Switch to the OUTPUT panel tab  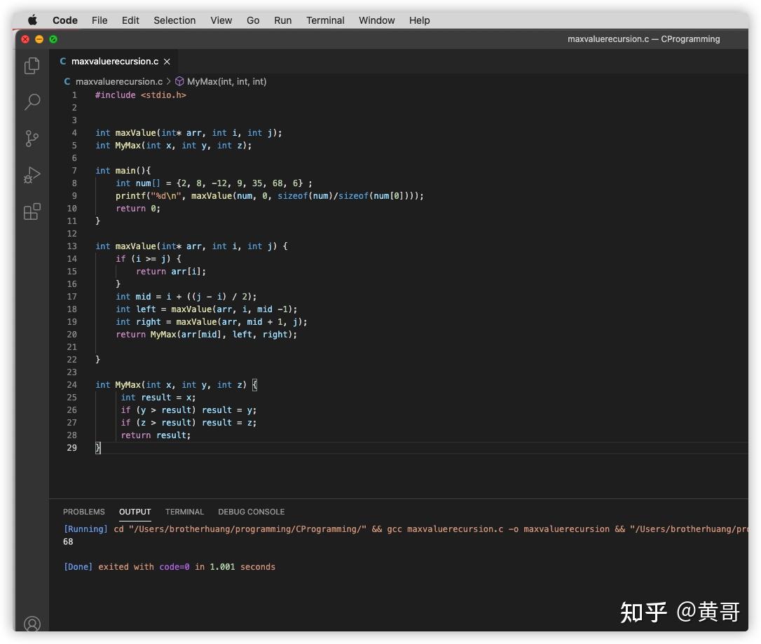coord(135,512)
